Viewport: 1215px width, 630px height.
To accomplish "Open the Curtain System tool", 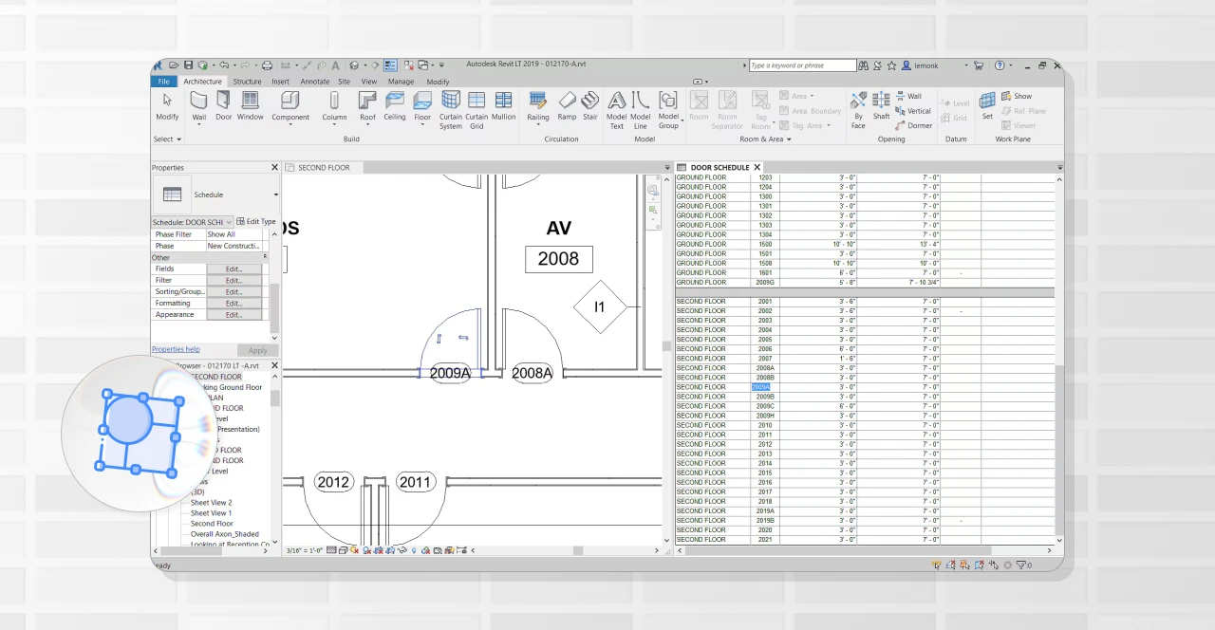I will coord(451,109).
